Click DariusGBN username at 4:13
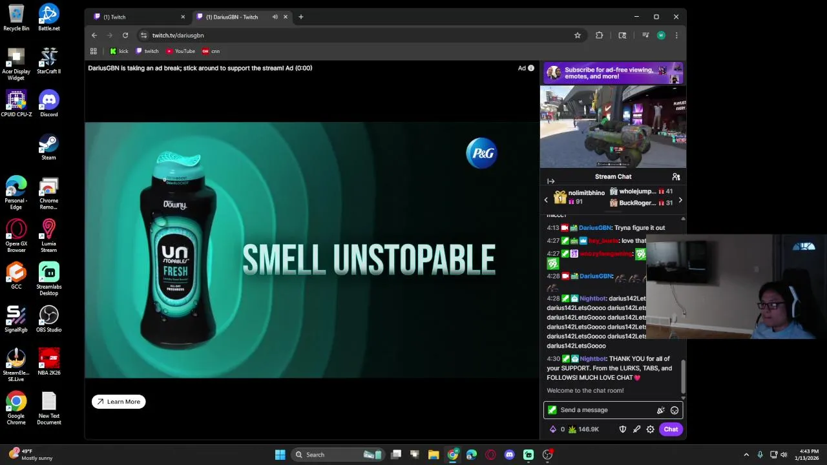 pos(595,228)
